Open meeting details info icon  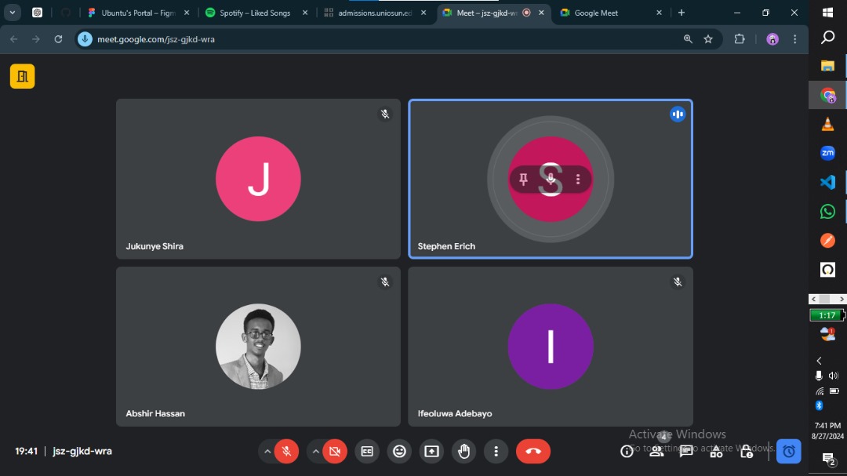pyautogui.click(x=626, y=451)
